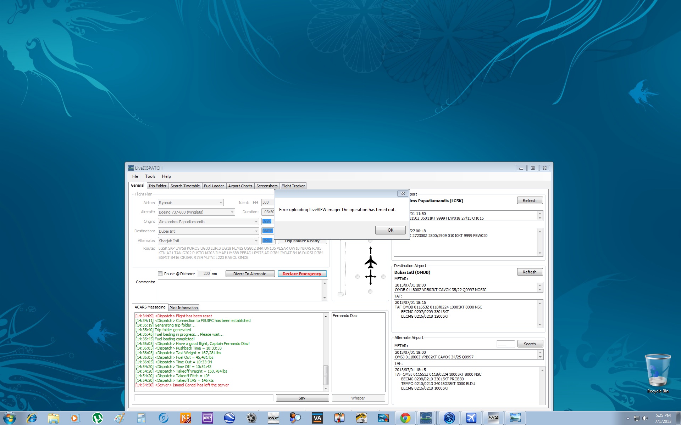Switch to the Fuel Loader tab
The image size is (681, 425).
(x=214, y=186)
